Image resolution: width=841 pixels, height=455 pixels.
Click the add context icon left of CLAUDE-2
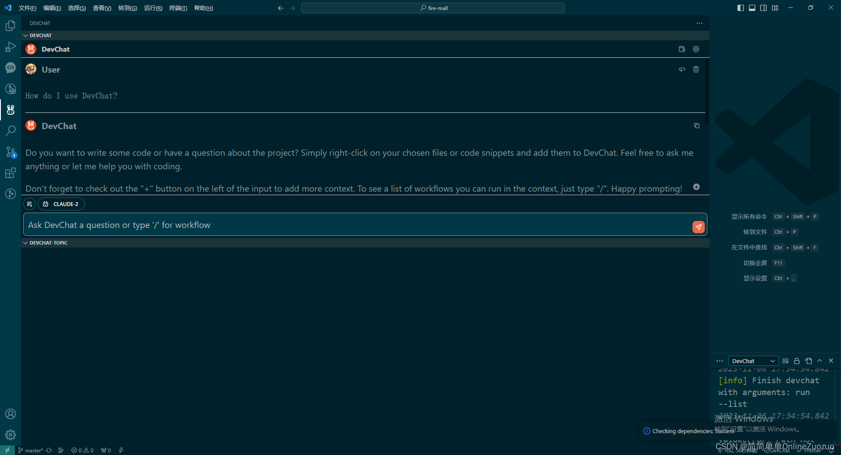(29, 204)
